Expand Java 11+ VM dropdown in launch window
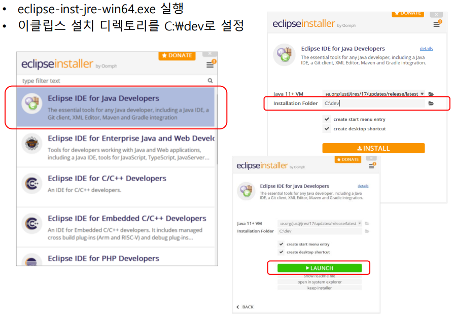The image size is (454, 315). tap(359, 224)
